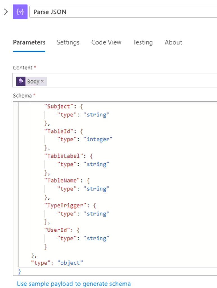217x288 pixels.
Task: Click the "object" type value
Action: tap(70, 263)
